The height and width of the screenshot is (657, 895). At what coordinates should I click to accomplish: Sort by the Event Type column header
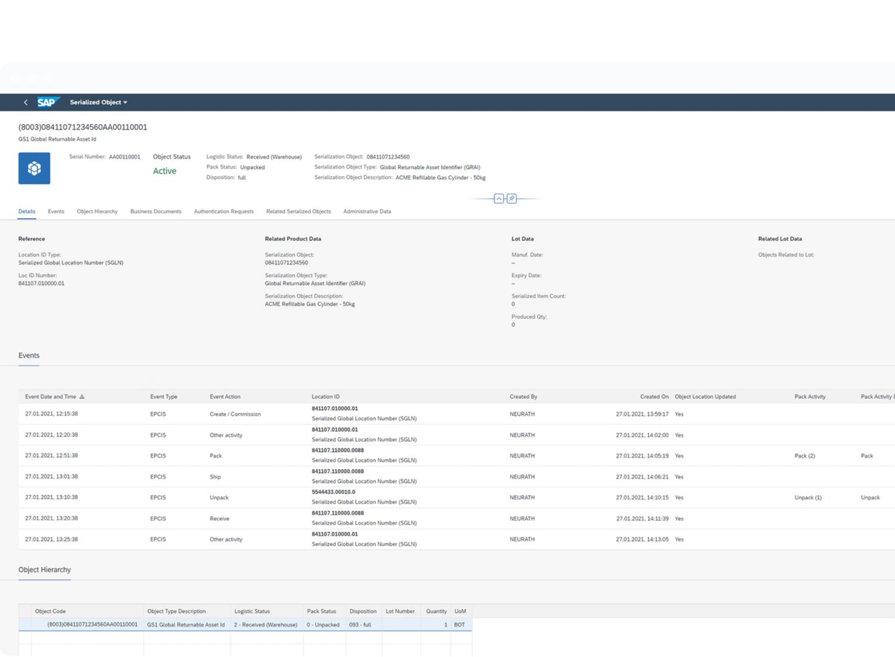[163, 397]
